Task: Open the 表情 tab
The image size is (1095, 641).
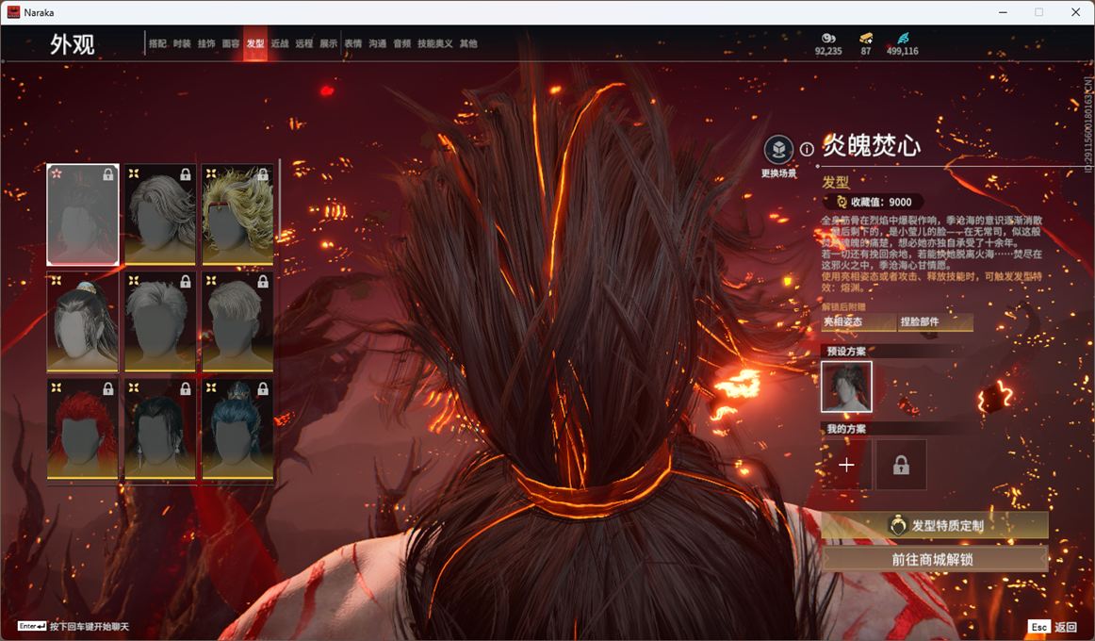Action: [352, 43]
